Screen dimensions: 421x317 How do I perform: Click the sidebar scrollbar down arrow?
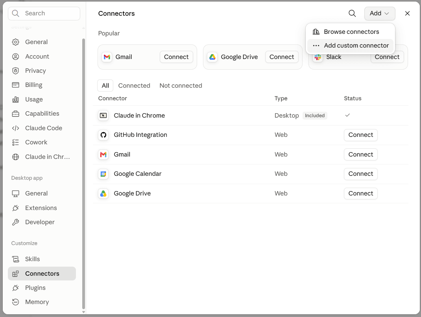tap(83, 312)
